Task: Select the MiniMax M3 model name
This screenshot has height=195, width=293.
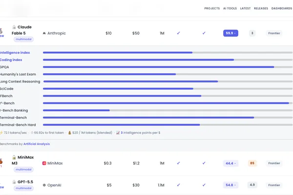Action: 22,160
